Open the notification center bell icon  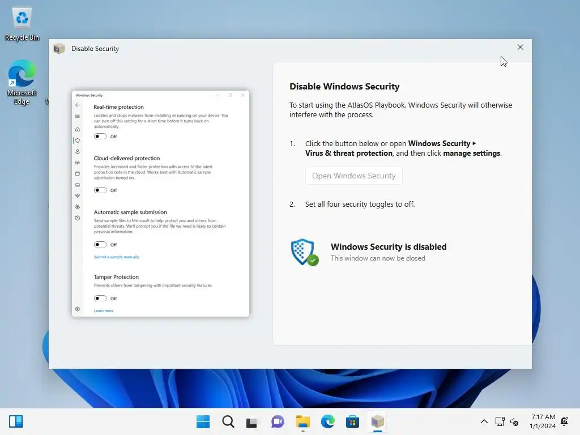click(565, 421)
